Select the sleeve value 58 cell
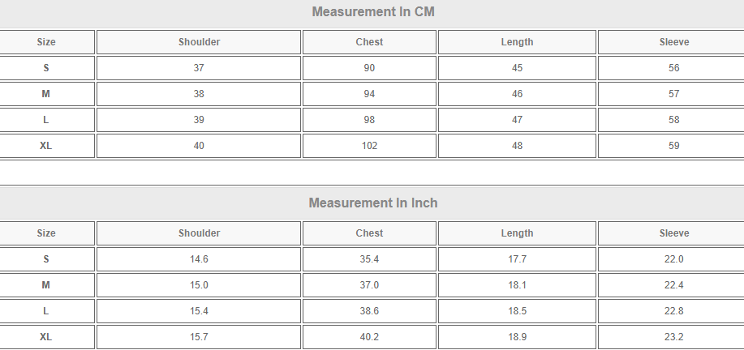Image resolution: width=744 pixels, height=350 pixels. tap(673, 120)
